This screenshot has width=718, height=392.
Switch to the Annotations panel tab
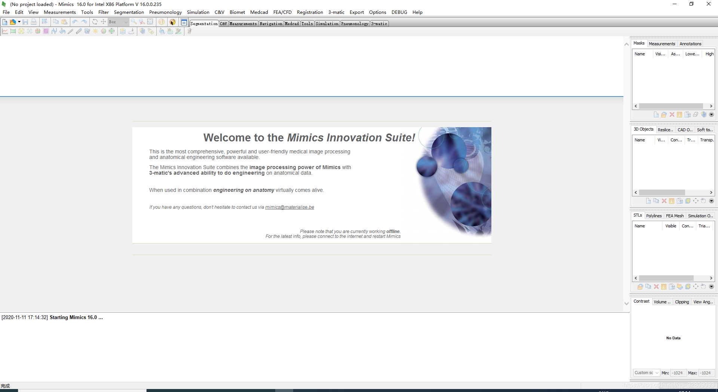(x=690, y=44)
